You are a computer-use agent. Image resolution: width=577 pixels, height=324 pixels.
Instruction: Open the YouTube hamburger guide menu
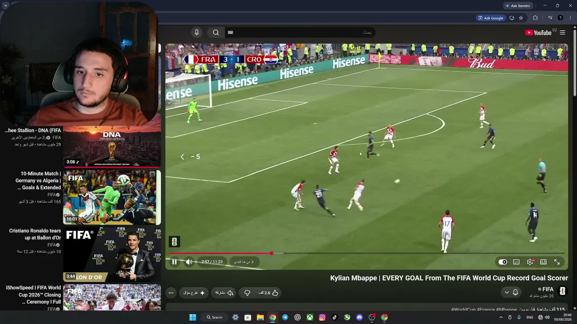click(563, 32)
